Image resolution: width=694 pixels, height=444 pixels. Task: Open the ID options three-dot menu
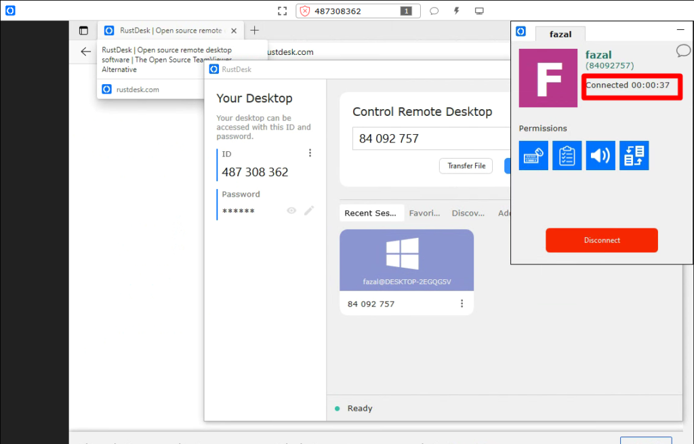pos(310,153)
